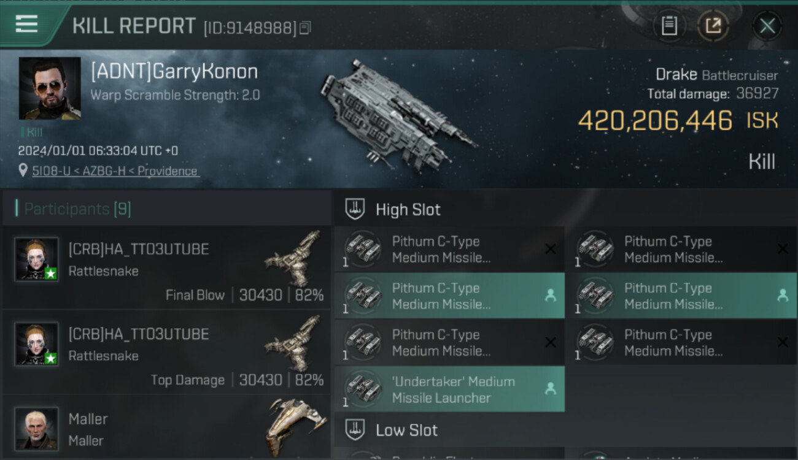The image size is (798, 460).
Task: Open the hamburger menu beside Kill Report
Action: coord(26,25)
